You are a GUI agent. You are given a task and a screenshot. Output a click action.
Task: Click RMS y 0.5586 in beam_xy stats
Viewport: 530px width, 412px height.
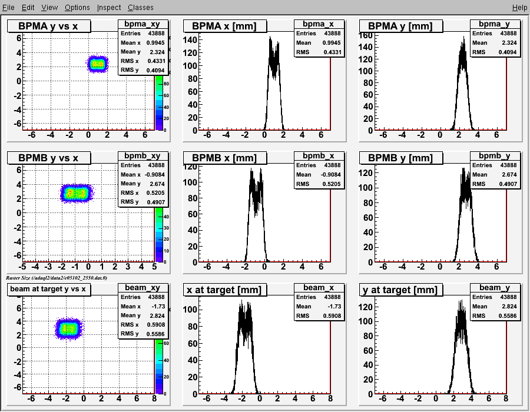click(143, 334)
